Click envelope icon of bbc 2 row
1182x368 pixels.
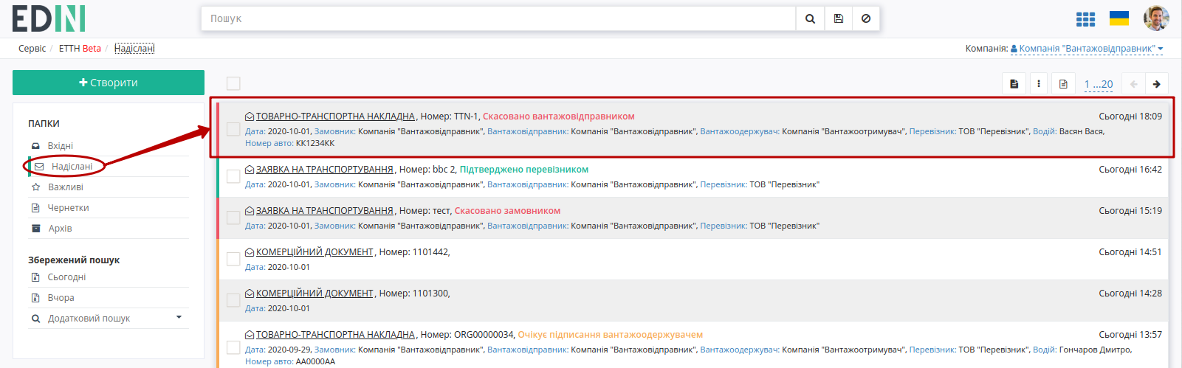pos(250,170)
